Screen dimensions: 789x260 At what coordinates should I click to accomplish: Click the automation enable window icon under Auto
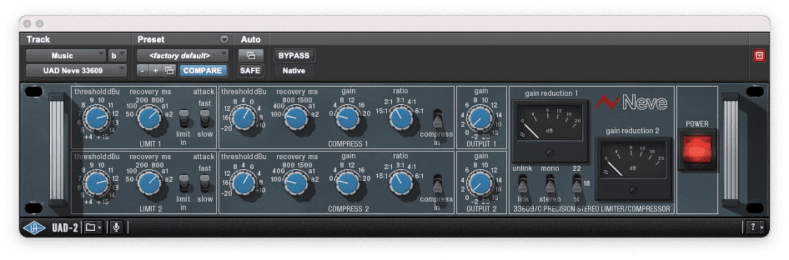(251, 56)
